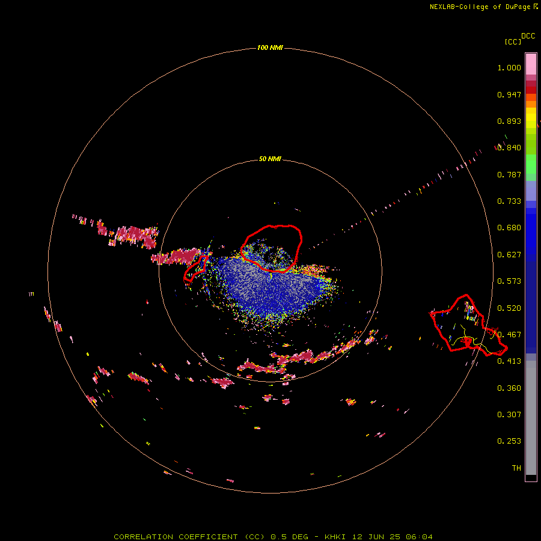Viewport: 541px width, 541px height.
Task: Select the 0.360 scale value
Action: coord(509,388)
